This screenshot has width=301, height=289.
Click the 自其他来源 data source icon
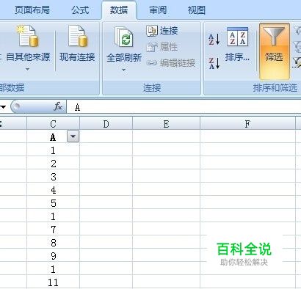28,36
